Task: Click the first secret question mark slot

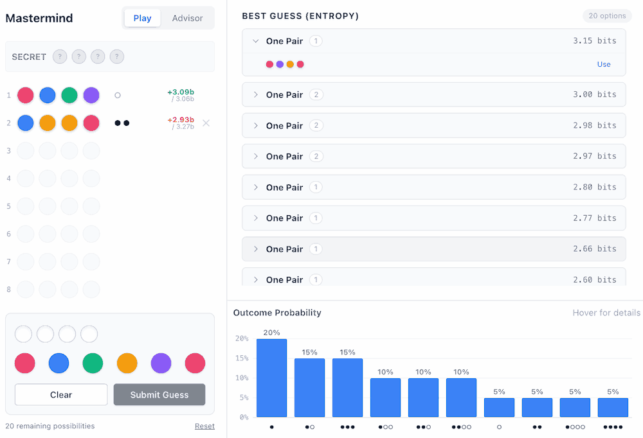Action: [x=59, y=57]
